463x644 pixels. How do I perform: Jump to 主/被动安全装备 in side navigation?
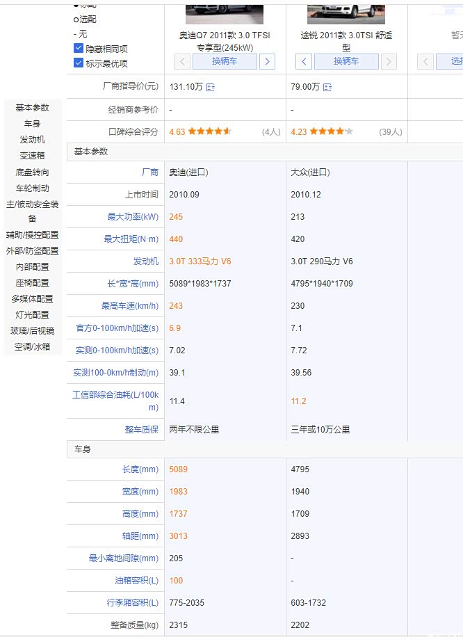[33, 211]
